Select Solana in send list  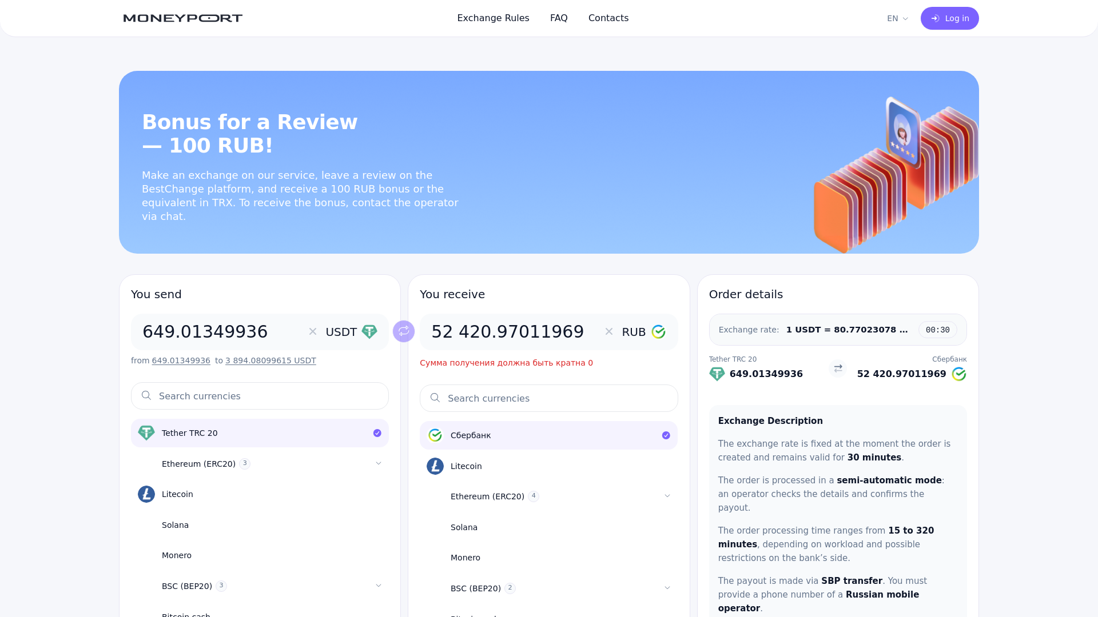pos(260,525)
